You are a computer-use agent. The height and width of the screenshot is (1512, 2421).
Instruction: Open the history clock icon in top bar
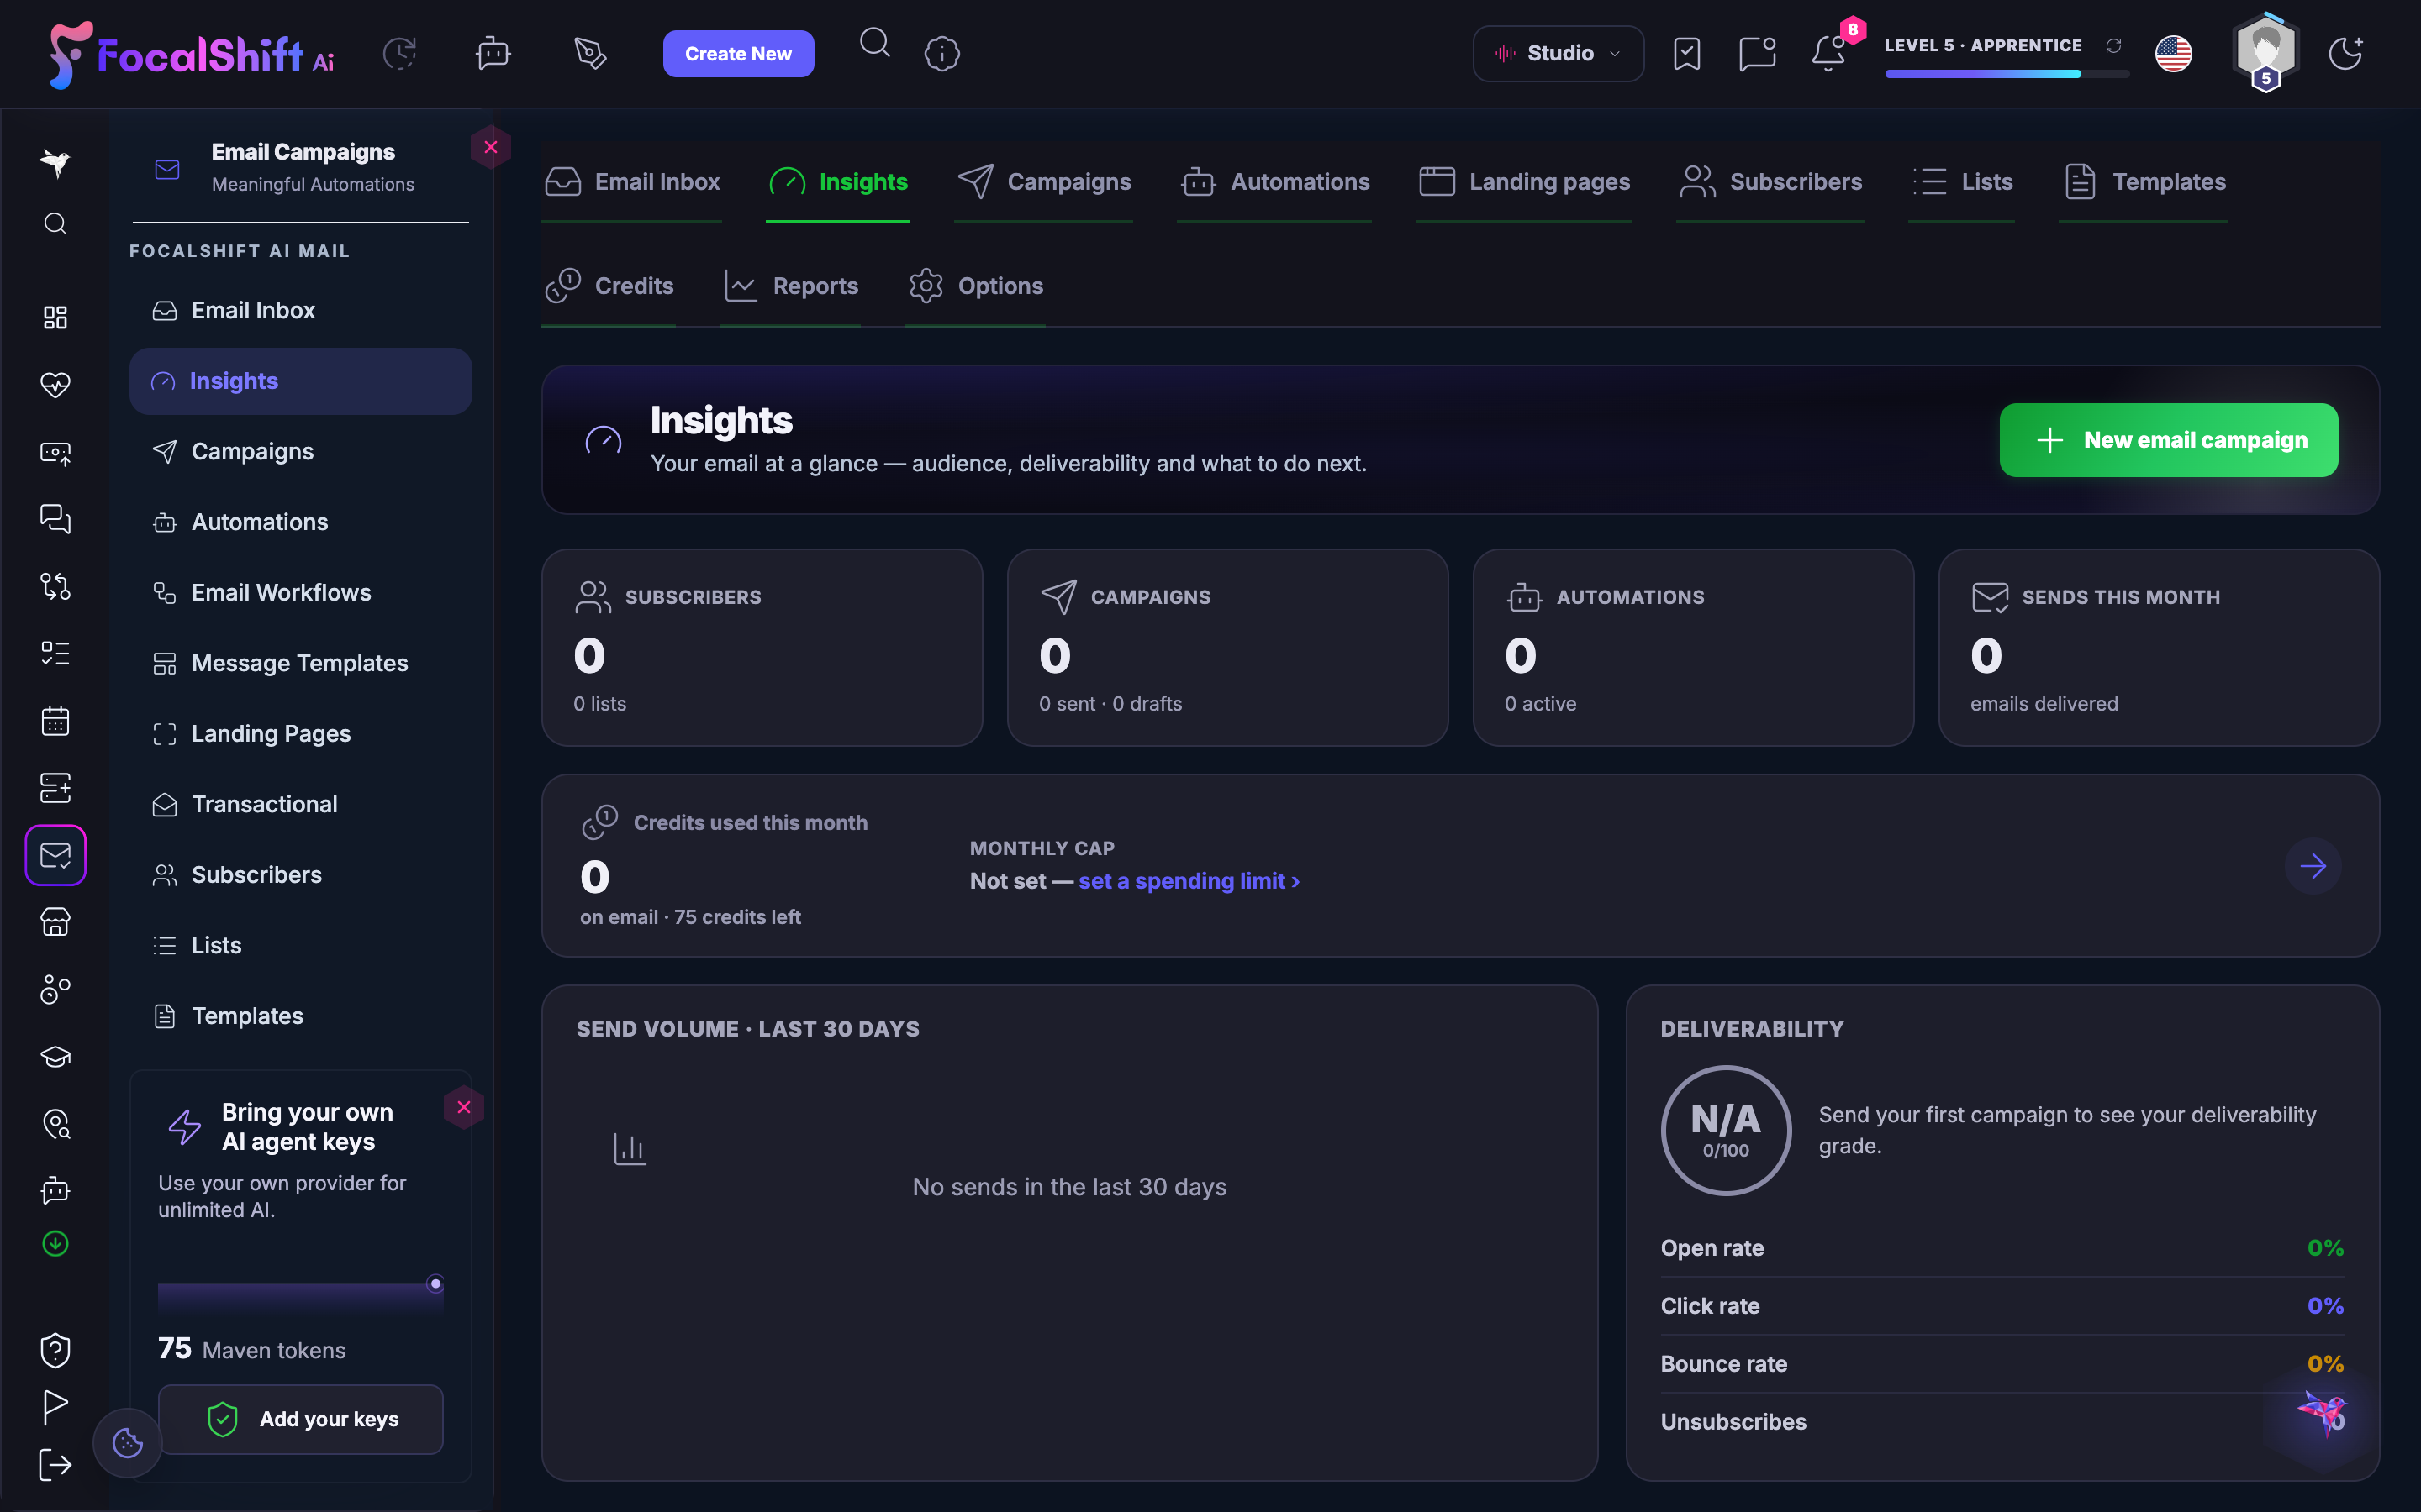click(400, 53)
